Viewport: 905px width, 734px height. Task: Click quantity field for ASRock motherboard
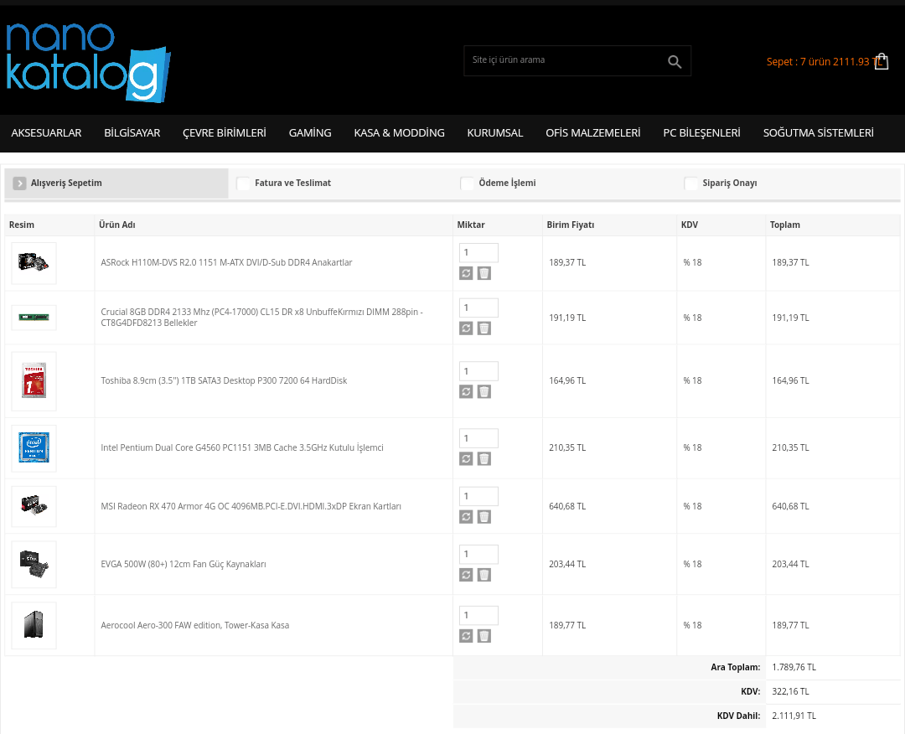[478, 253]
